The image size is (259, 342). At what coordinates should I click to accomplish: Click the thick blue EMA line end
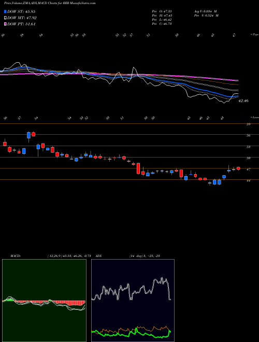coord(238,96)
